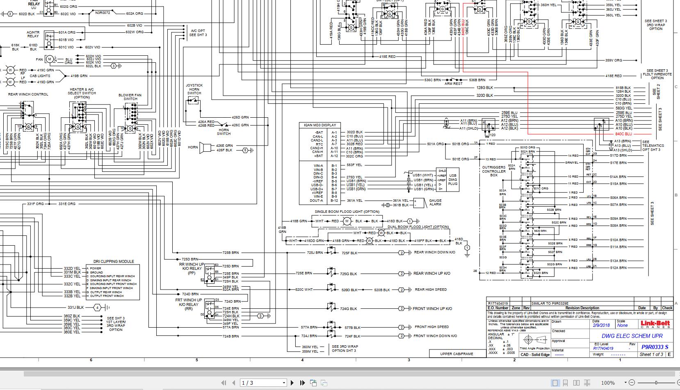Click the FRONT WINCH DOWN K/O label
The image size is (680, 390).
[x=435, y=336]
